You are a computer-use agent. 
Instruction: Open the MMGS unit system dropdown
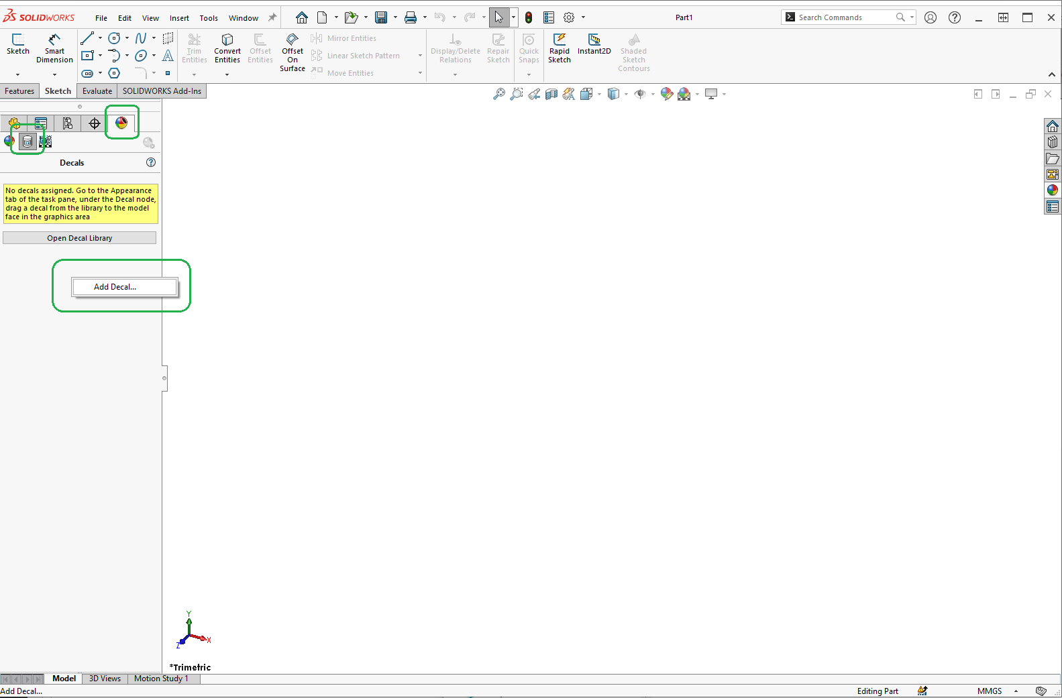pyautogui.click(x=1016, y=691)
